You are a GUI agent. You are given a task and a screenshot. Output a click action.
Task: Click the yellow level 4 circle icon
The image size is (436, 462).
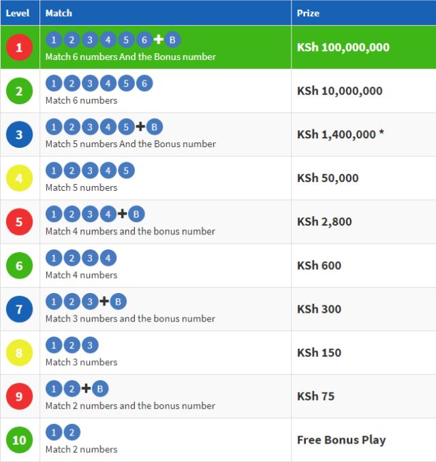tap(19, 179)
